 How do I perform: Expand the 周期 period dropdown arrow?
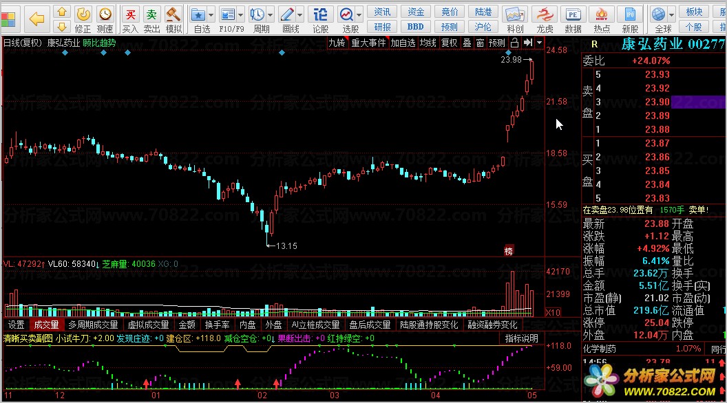271,15
